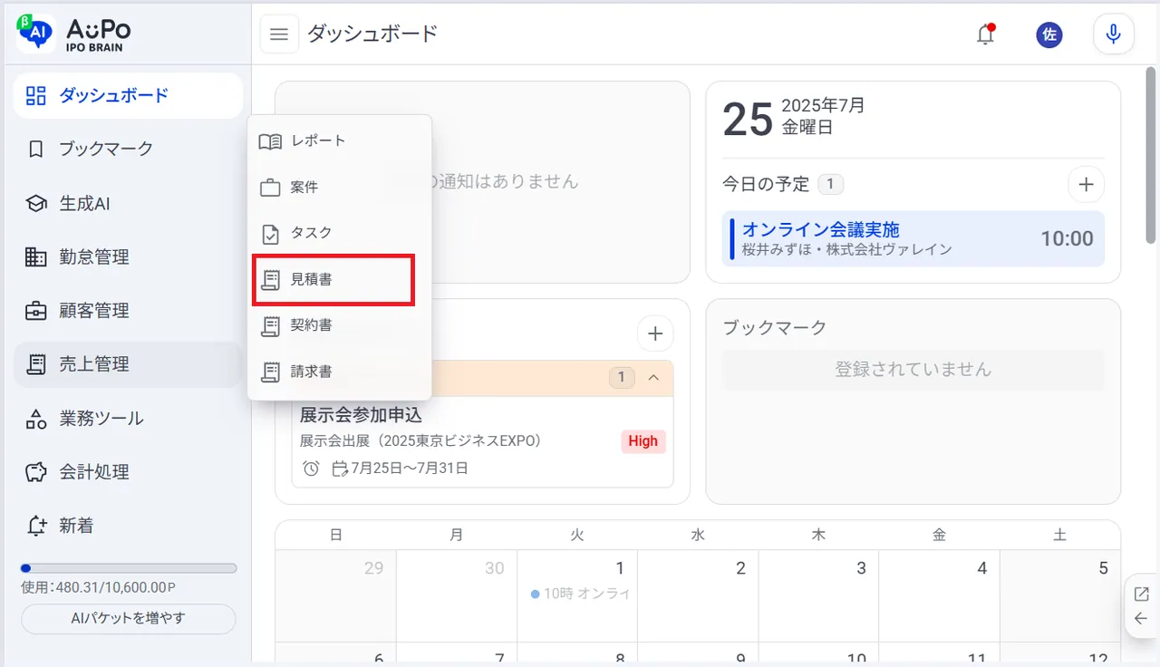
Task: Click the plus button above the task card
Action: point(655,333)
